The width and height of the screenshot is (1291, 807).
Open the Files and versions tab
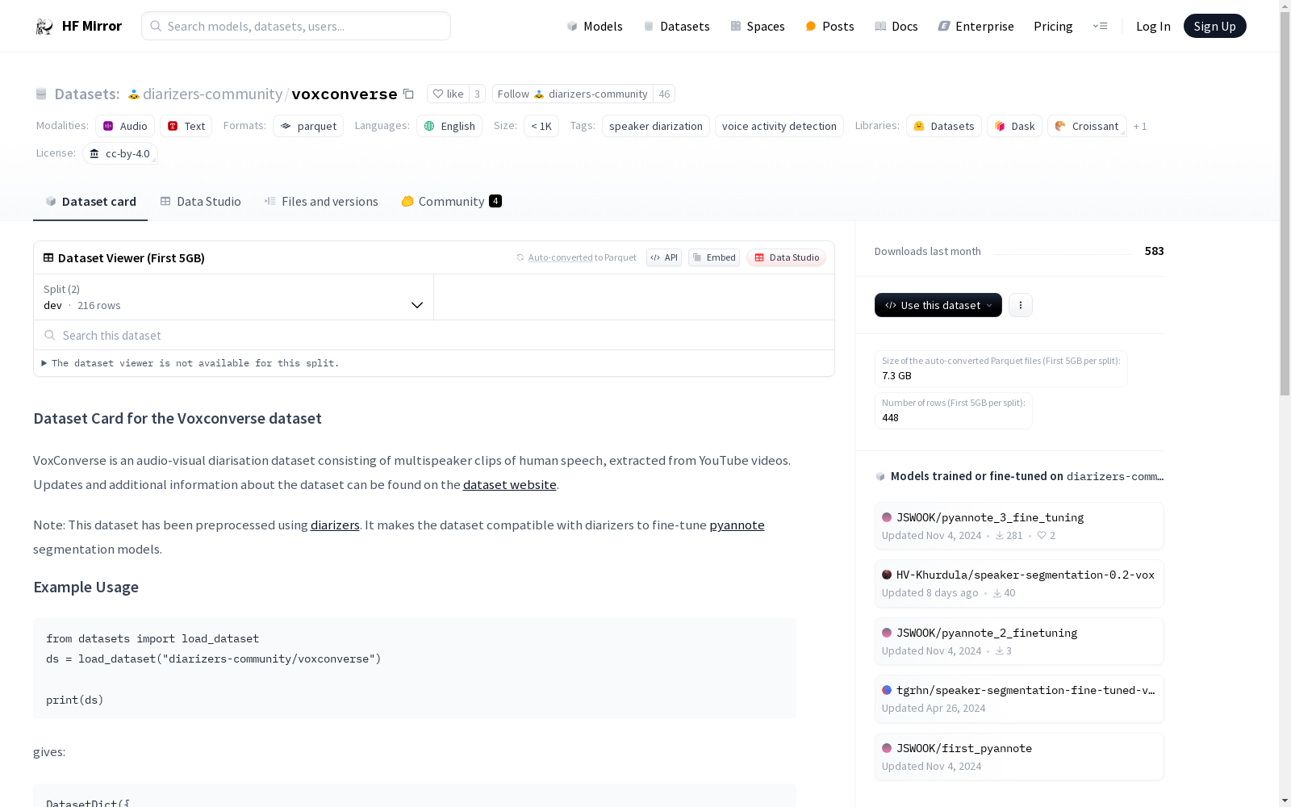click(321, 202)
